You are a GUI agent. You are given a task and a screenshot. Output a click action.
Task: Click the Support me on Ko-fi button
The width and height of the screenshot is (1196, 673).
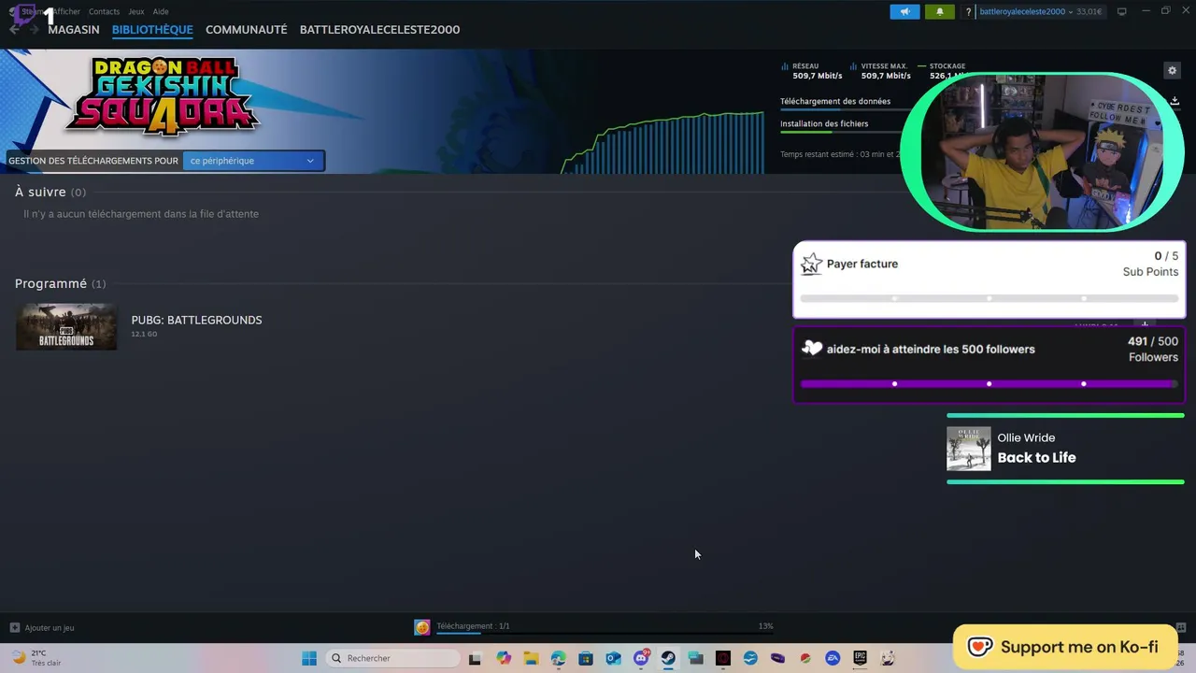pos(1064,647)
